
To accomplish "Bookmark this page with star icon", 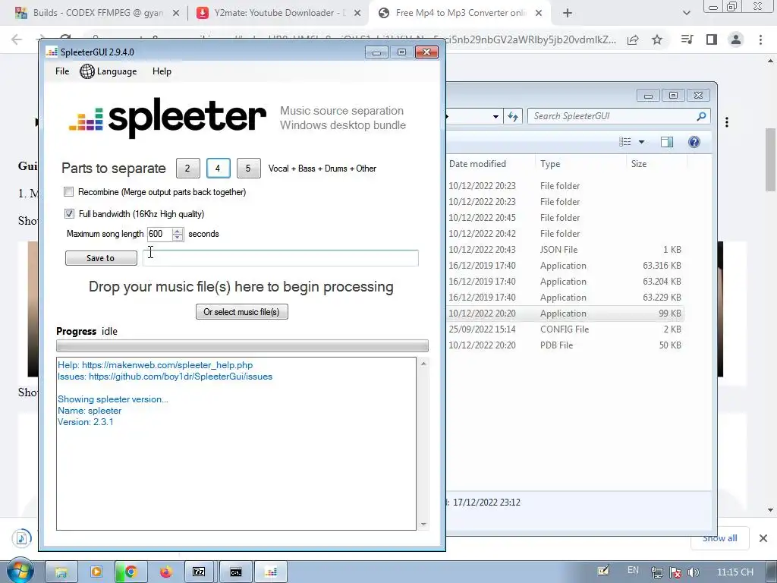I will [657, 39].
